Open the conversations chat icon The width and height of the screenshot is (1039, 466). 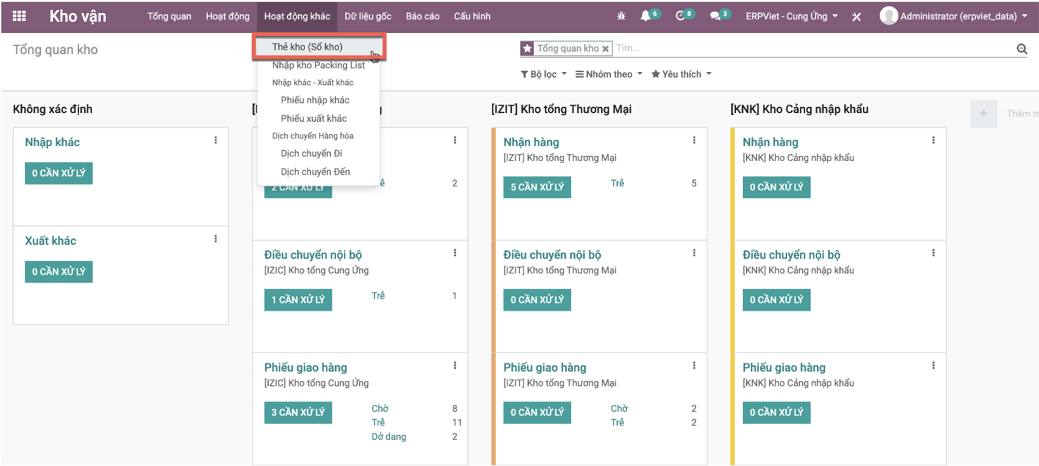point(715,16)
